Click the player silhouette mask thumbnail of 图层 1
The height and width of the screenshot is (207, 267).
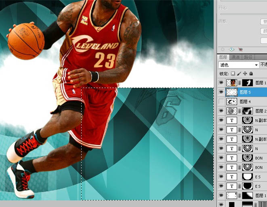[x=248, y=83]
